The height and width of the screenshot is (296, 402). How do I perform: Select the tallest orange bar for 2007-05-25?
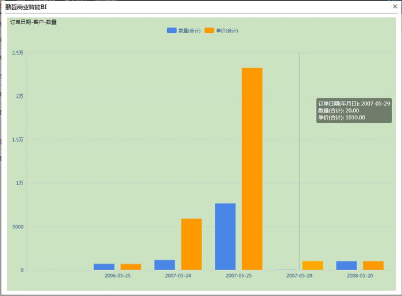252,169
